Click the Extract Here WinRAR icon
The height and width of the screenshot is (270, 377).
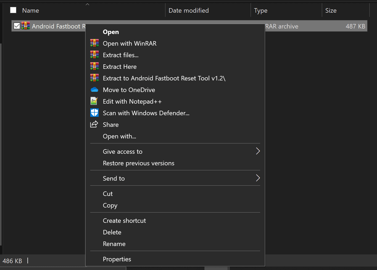pyautogui.click(x=94, y=66)
